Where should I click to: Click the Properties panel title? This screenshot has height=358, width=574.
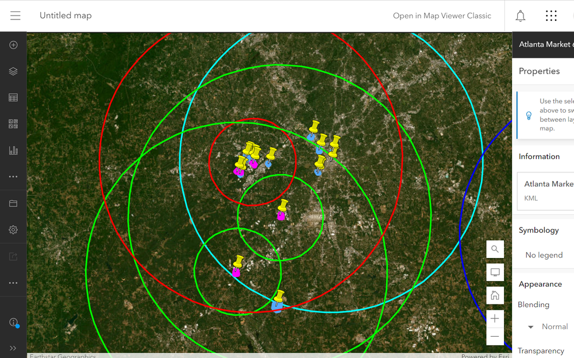(539, 71)
